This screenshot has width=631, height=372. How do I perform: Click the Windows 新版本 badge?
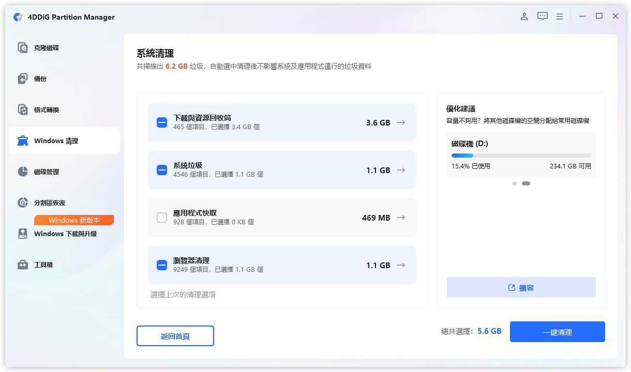74,220
